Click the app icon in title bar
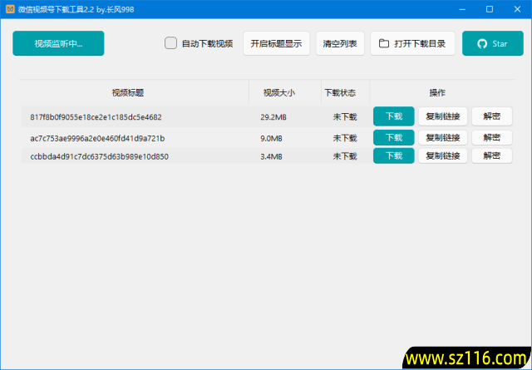Screen dimensions: 532x370 click(9, 8)
